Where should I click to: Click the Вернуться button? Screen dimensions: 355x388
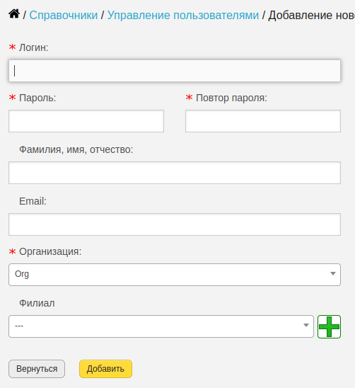(x=37, y=369)
